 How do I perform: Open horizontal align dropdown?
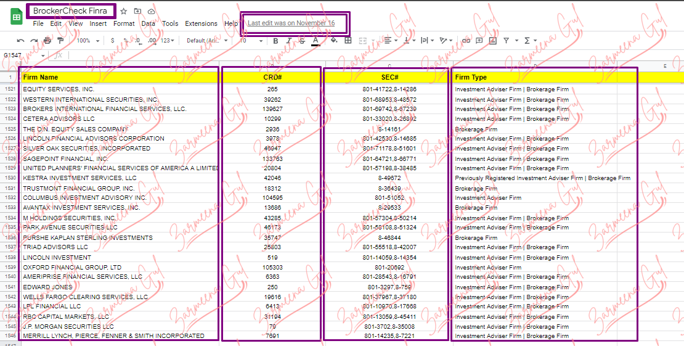(391, 41)
